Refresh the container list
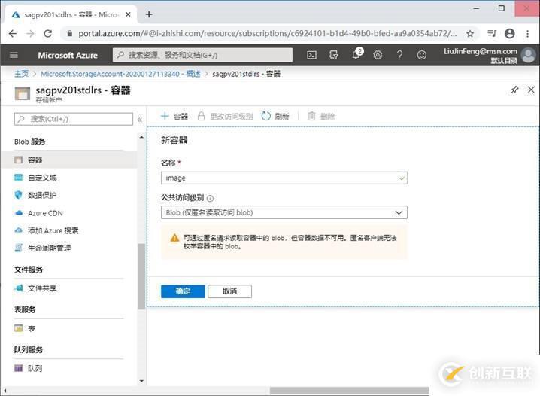The width and height of the screenshot is (540, 396). pos(275,116)
